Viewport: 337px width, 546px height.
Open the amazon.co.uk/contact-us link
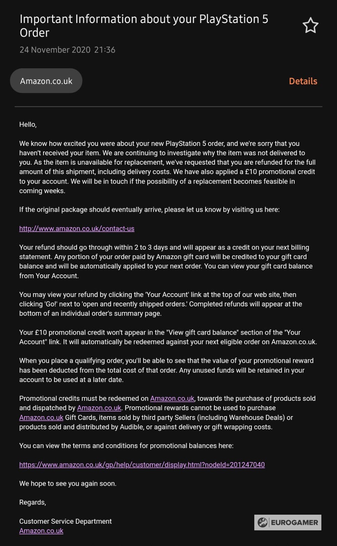pyautogui.click(x=77, y=228)
